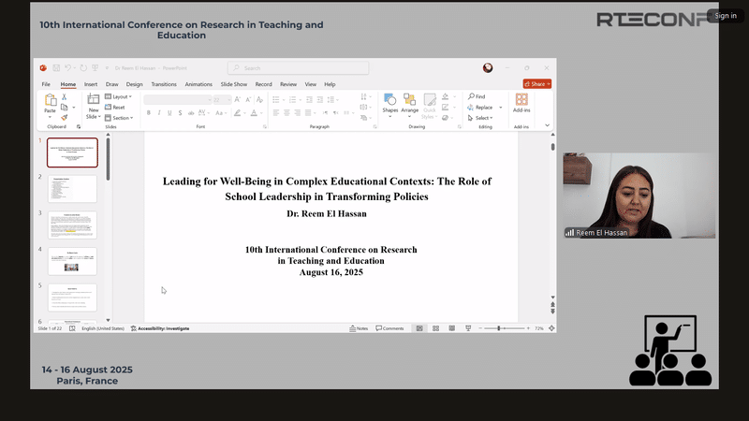Select slide 3 thumbnail
This screenshot has width=749, height=421.
click(72, 225)
